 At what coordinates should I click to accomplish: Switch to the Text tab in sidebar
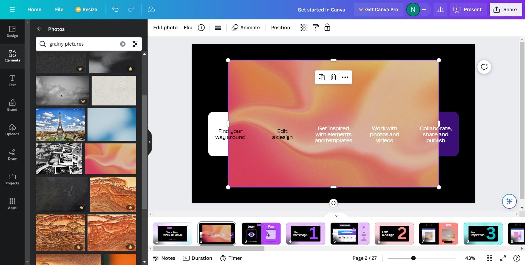pyautogui.click(x=12, y=81)
